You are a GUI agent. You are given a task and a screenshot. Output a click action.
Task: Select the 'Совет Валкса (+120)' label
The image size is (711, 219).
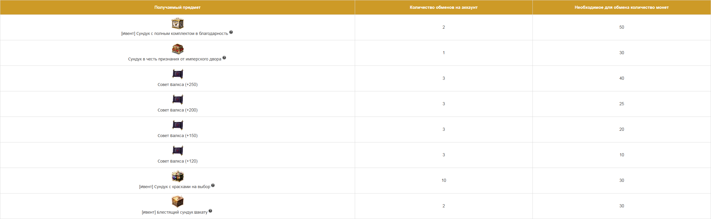point(178,161)
